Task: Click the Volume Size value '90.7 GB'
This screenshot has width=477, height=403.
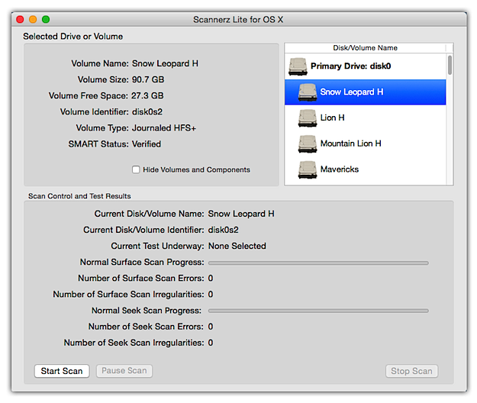Action: (x=148, y=79)
